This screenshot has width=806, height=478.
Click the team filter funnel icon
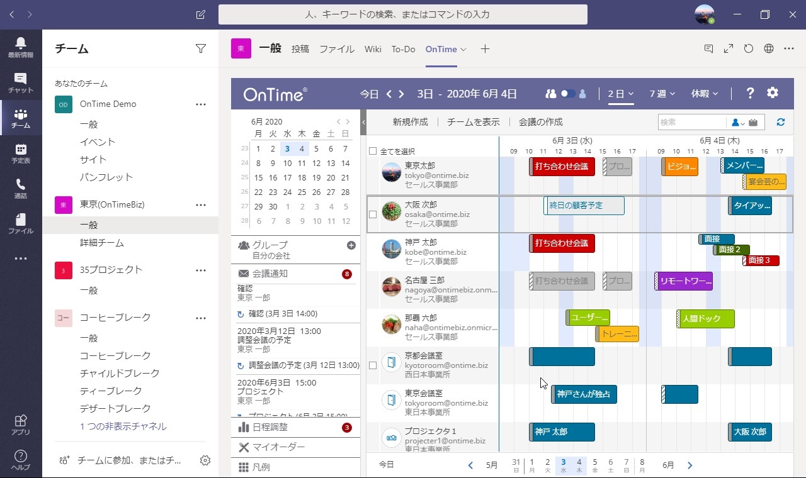[201, 49]
